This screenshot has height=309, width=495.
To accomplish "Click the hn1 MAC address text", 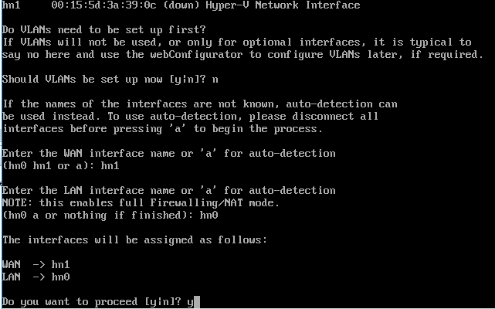I will click(103, 5).
